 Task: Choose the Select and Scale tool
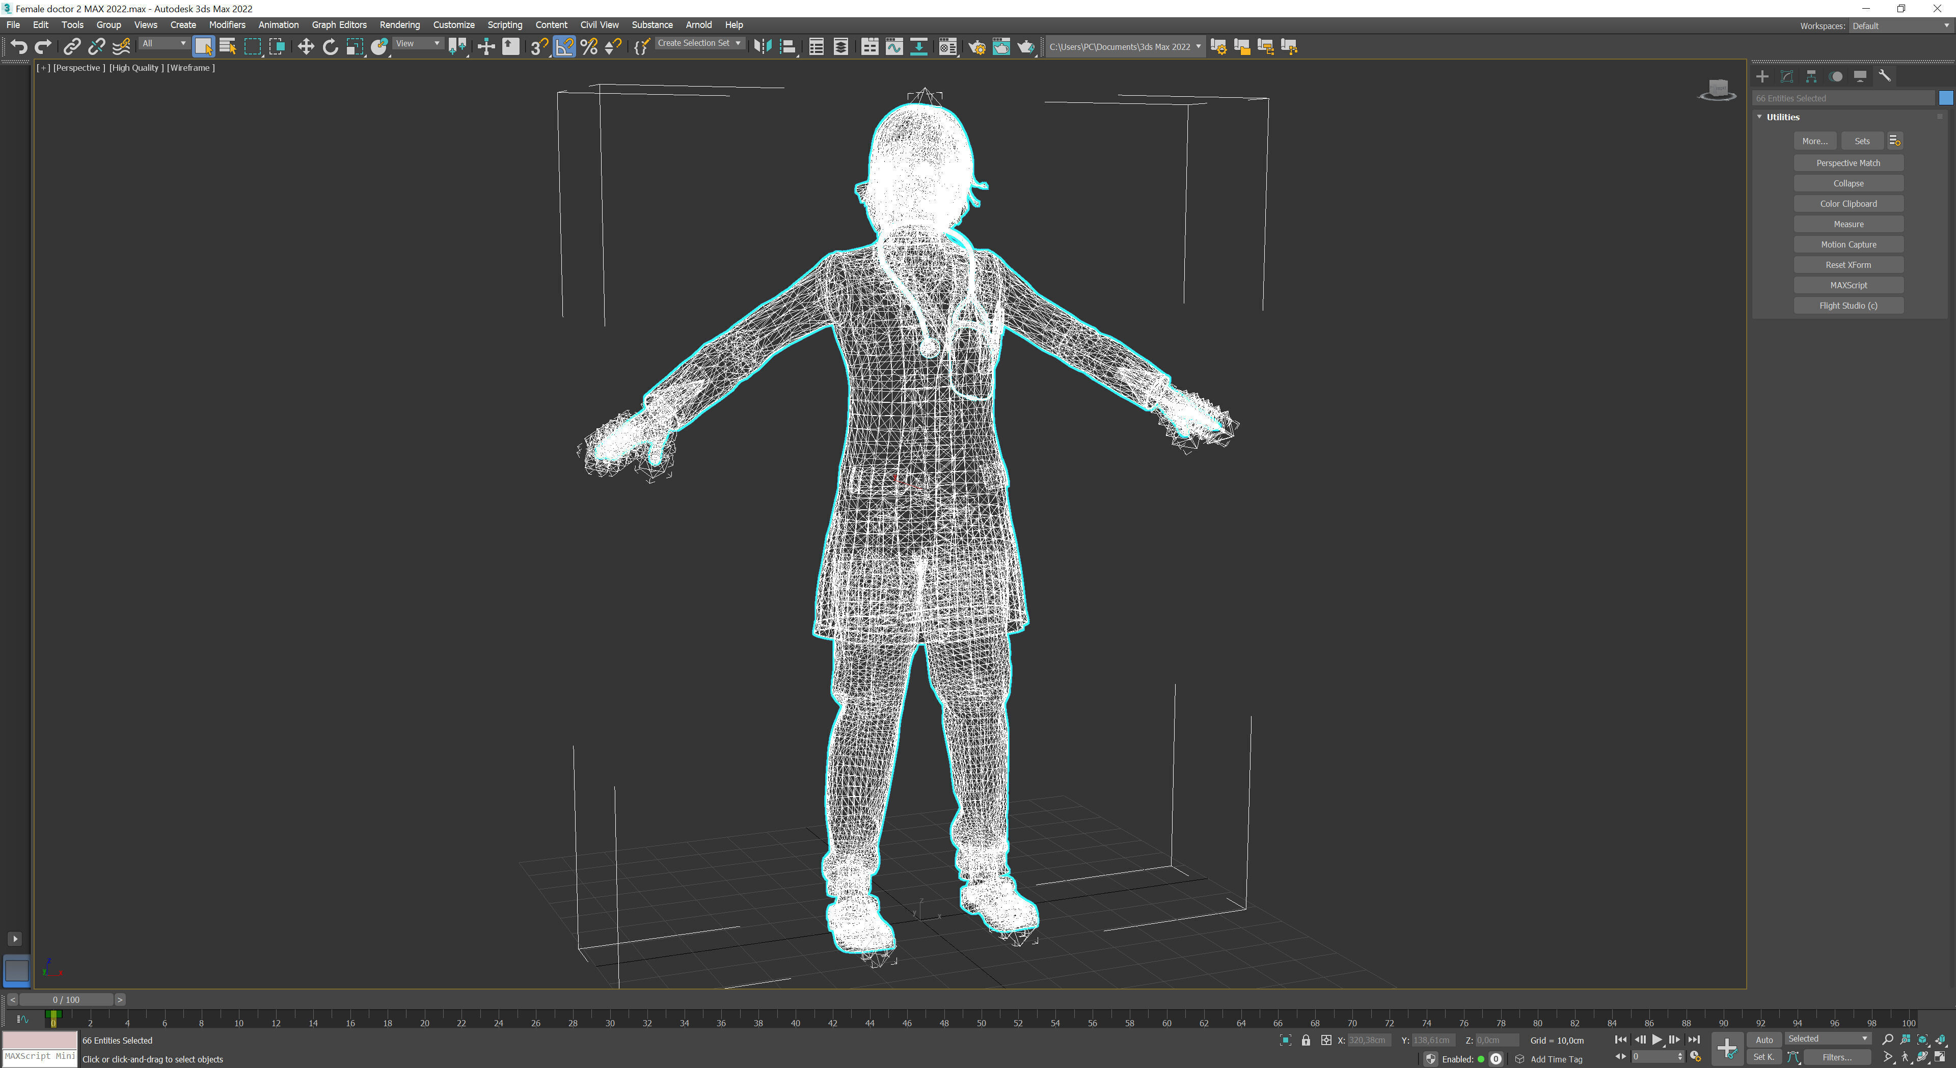pyautogui.click(x=355, y=47)
